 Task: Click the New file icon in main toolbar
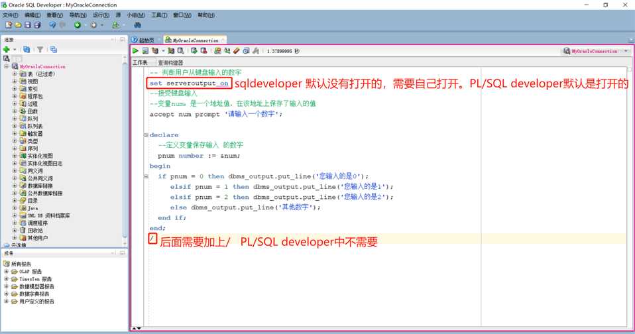(x=9, y=25)
